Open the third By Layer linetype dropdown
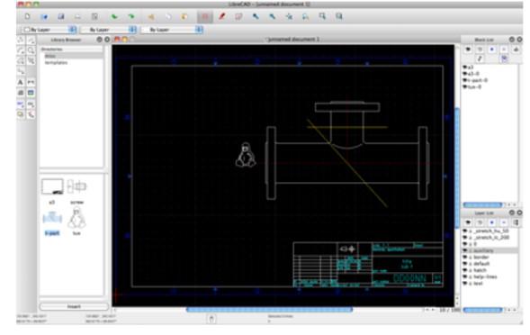 click(172, 30)
